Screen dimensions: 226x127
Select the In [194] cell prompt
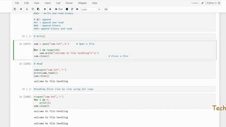click(x=25, y=64)
